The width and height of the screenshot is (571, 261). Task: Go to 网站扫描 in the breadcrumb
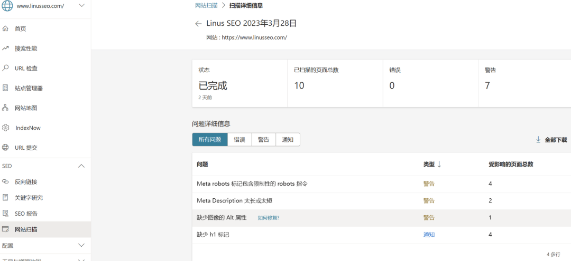(206, 6)
